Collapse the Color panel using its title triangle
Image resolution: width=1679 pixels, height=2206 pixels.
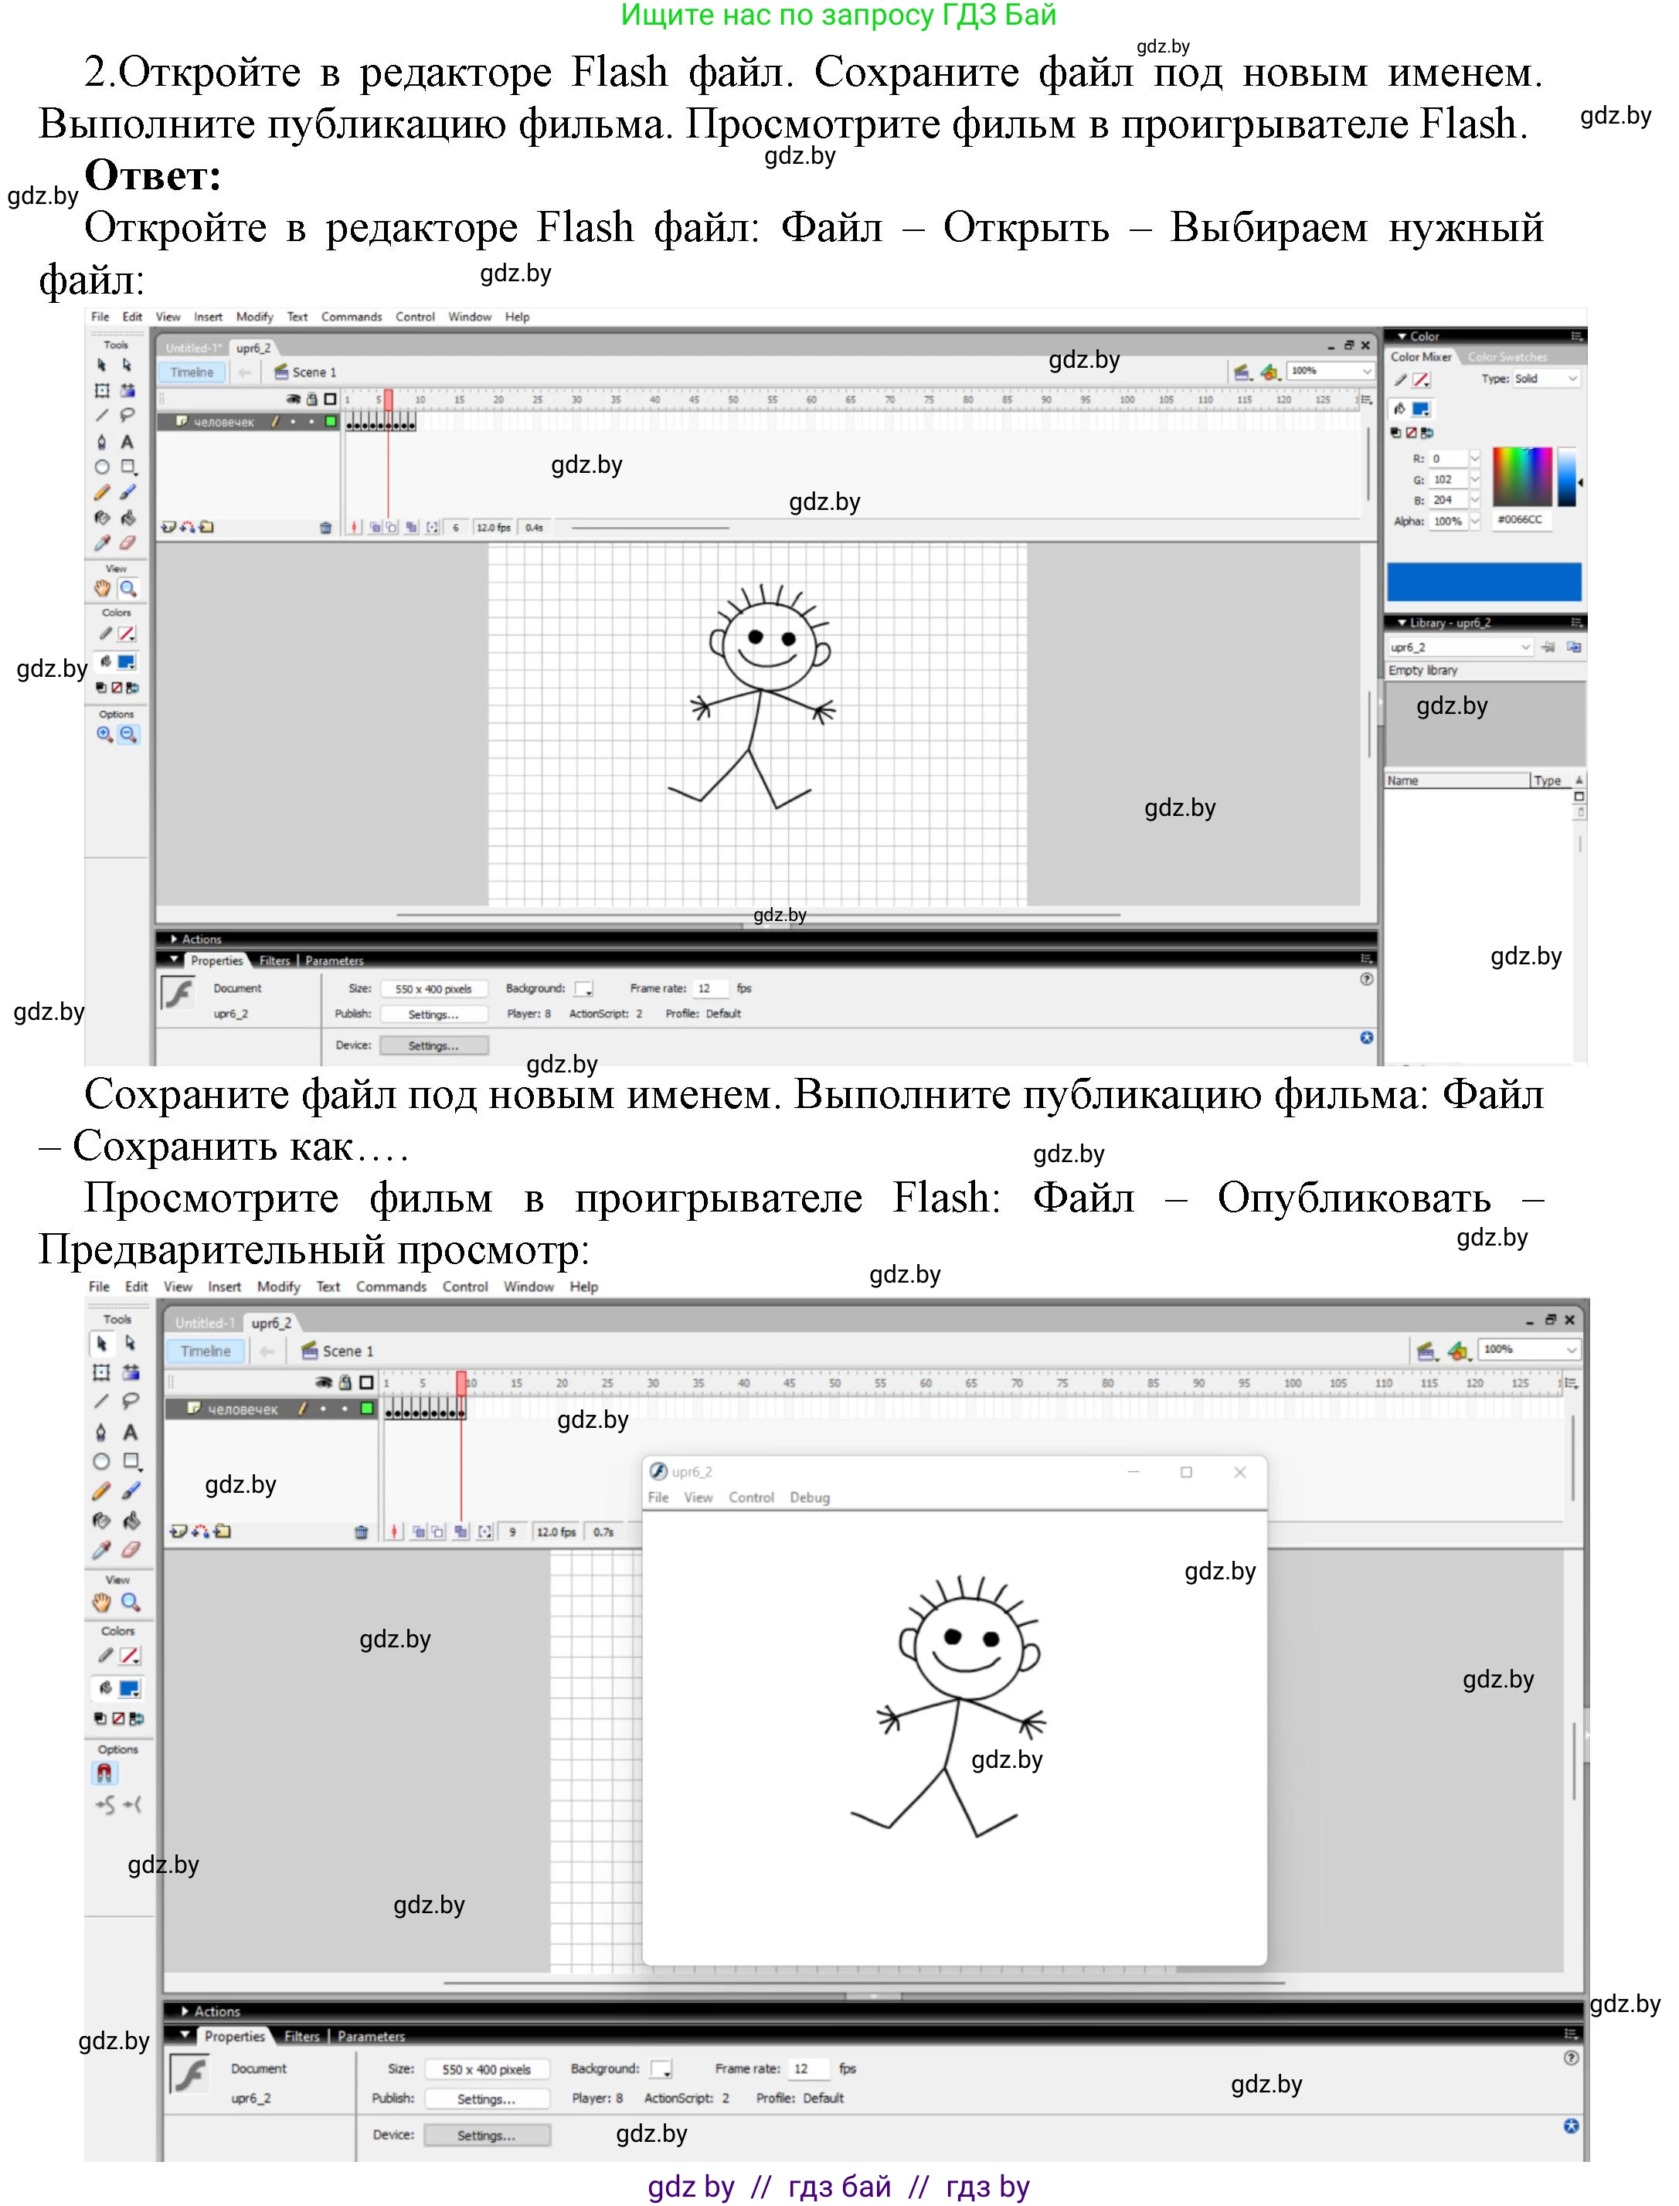pos(1402,337)
